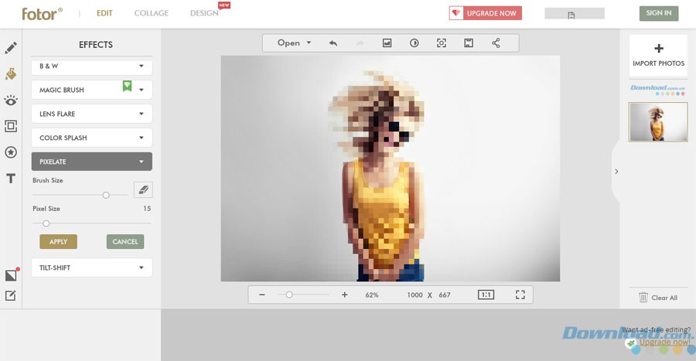
Task: Switch to the COLLAGE tab
Action: pyautogui.click(x=152, y=13)
